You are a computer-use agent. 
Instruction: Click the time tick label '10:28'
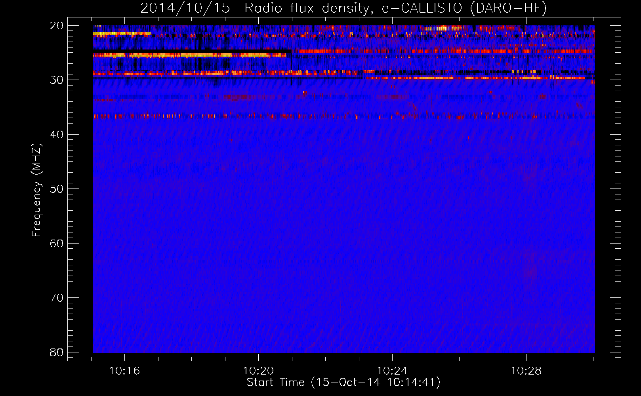(x=526, y=371)
